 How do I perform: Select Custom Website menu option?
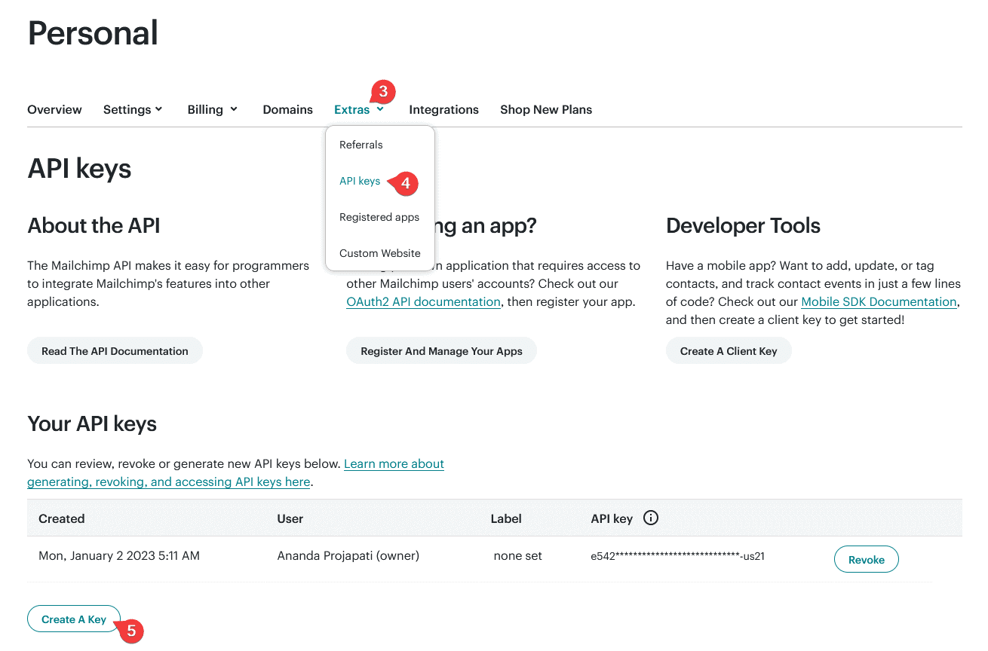click(x=379, y=253)
